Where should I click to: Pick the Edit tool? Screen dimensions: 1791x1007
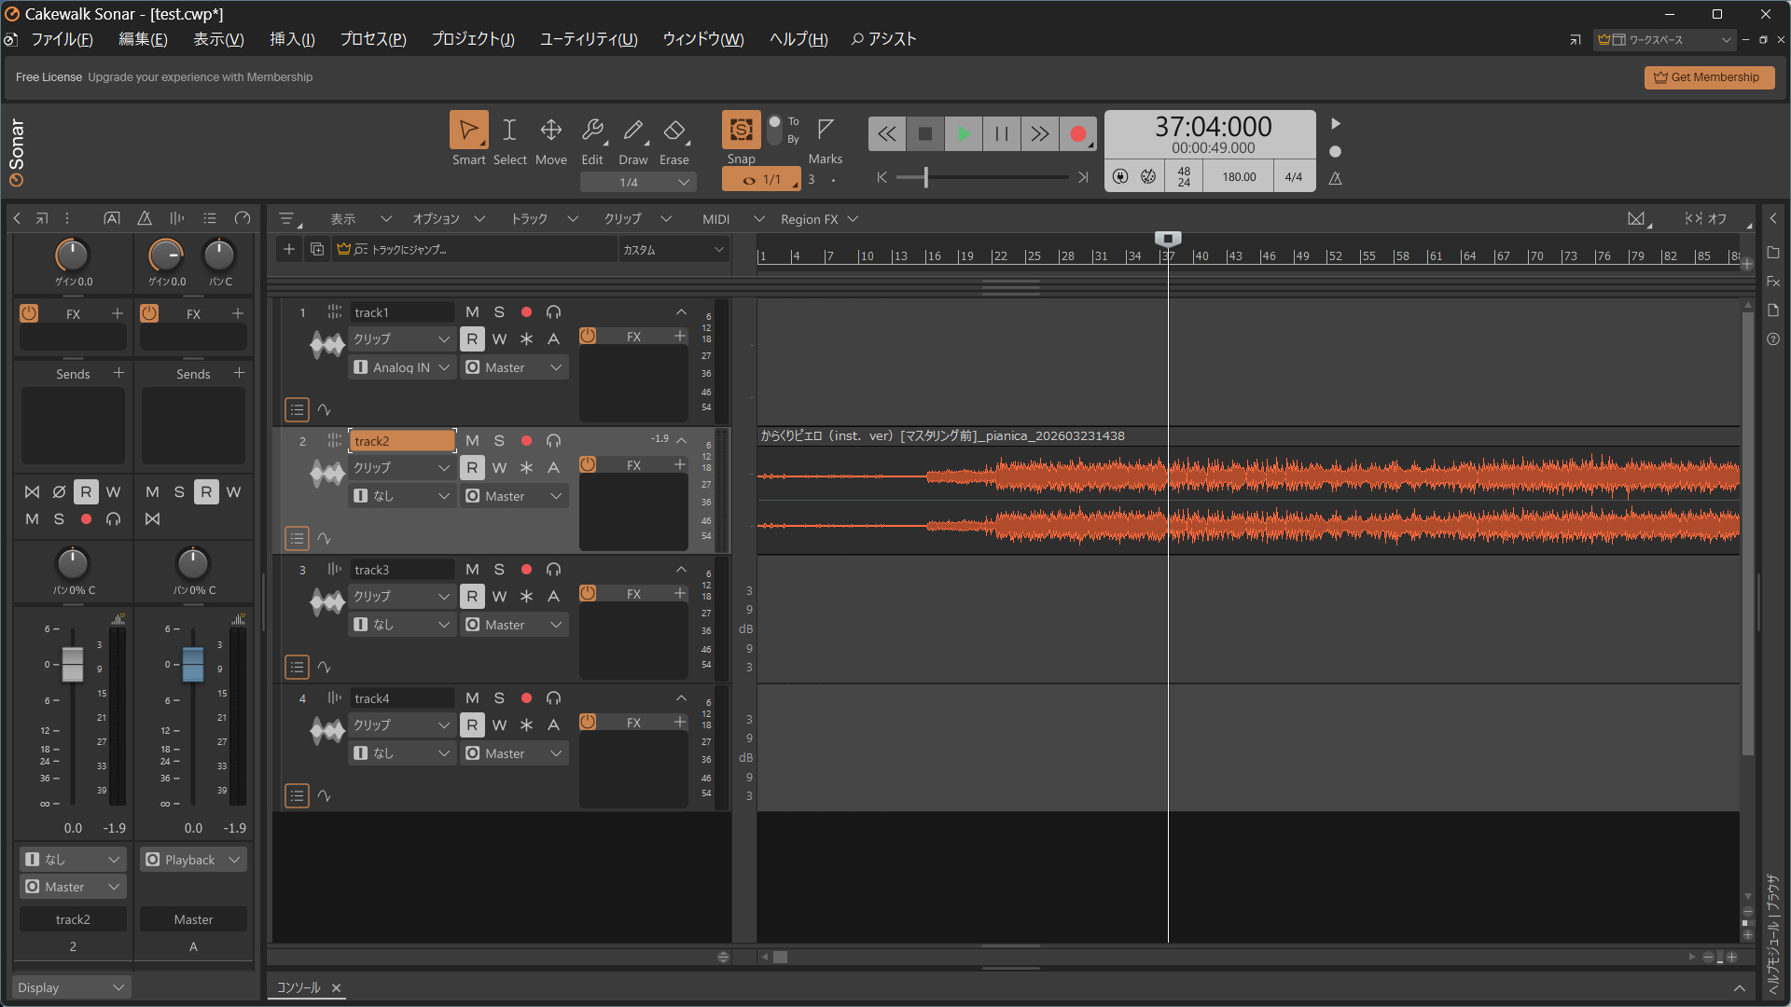592,131
